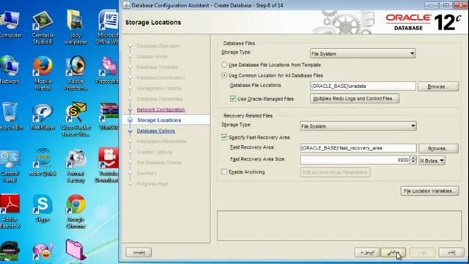Go to Database Options step
469x264 pixels.
pos(156,131)
